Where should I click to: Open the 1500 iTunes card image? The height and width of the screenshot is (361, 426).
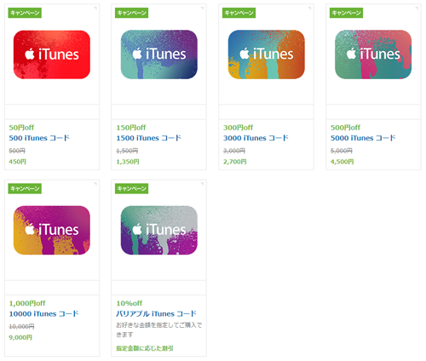(159, 54)
